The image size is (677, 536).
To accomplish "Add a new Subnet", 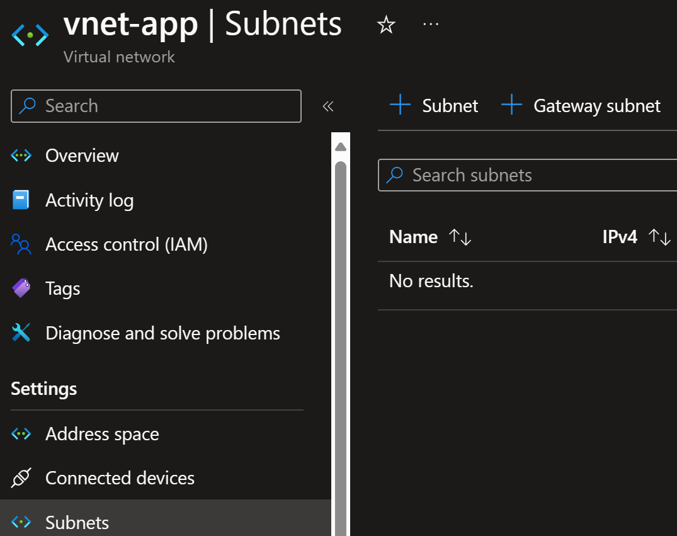I will (x=435, y=105).
